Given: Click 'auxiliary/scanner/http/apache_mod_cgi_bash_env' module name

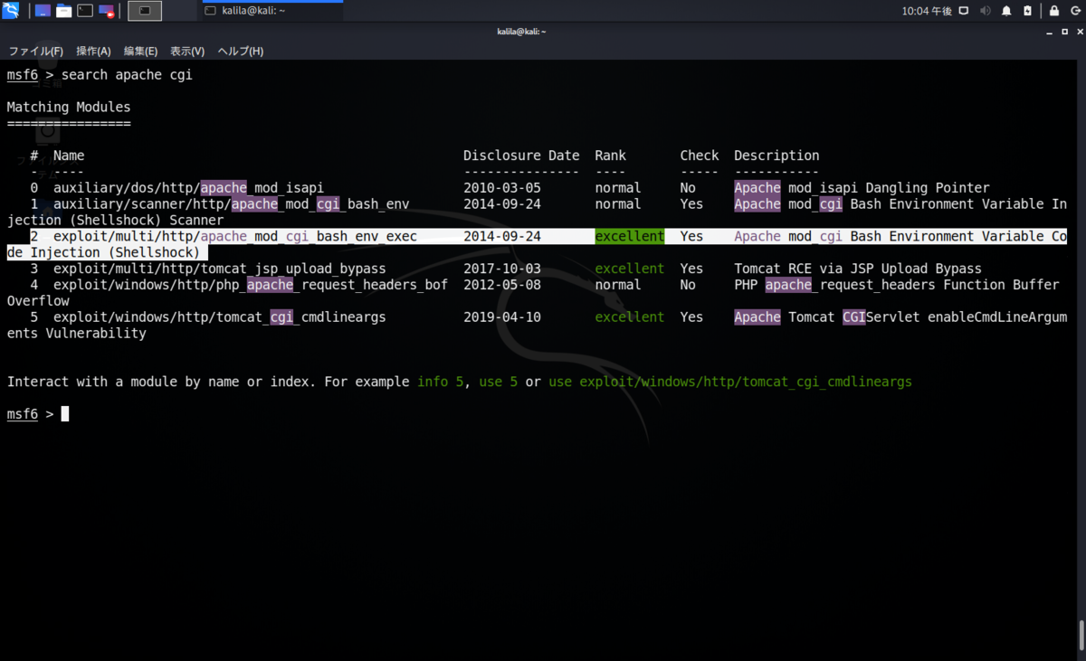Looking at the screenshot, I should 231,204.
